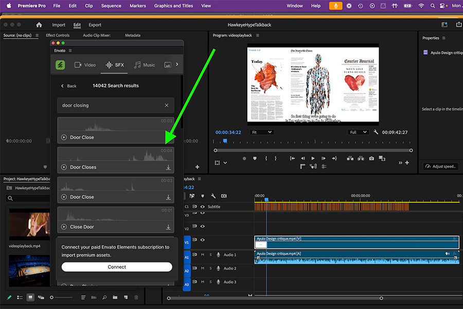Click the Lift button
The width and height of the screenshot is (463, 309).
350,159
